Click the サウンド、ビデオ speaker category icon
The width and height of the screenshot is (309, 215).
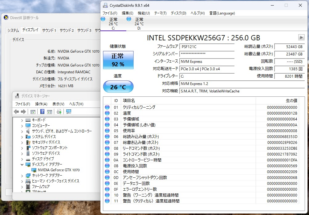point(28,131)
